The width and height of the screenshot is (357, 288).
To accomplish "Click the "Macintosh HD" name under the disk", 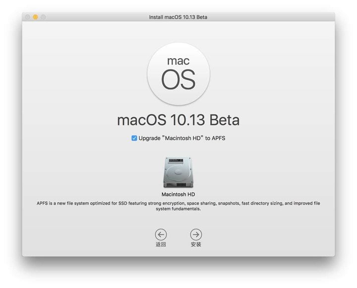I will pyautogui.click(x=178, y=195).
